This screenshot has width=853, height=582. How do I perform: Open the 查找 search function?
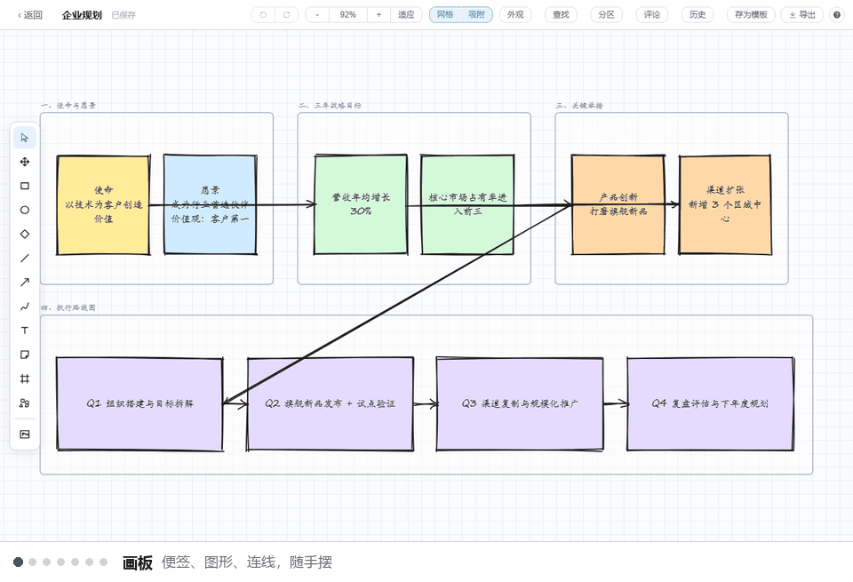click(561, 15)
